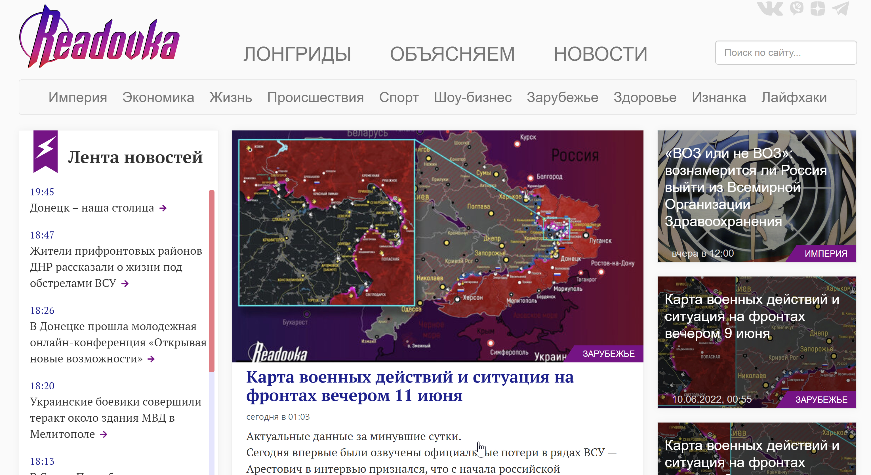Click arrow after "Мелитополе" headline
Image resolution: width=871 pixels, height=475 pixels.
pos(104,434)
